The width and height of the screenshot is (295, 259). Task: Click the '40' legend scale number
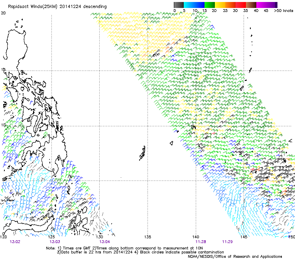(256, 11)
